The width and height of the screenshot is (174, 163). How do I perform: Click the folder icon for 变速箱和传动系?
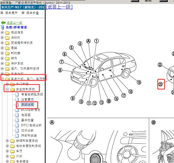7,43
